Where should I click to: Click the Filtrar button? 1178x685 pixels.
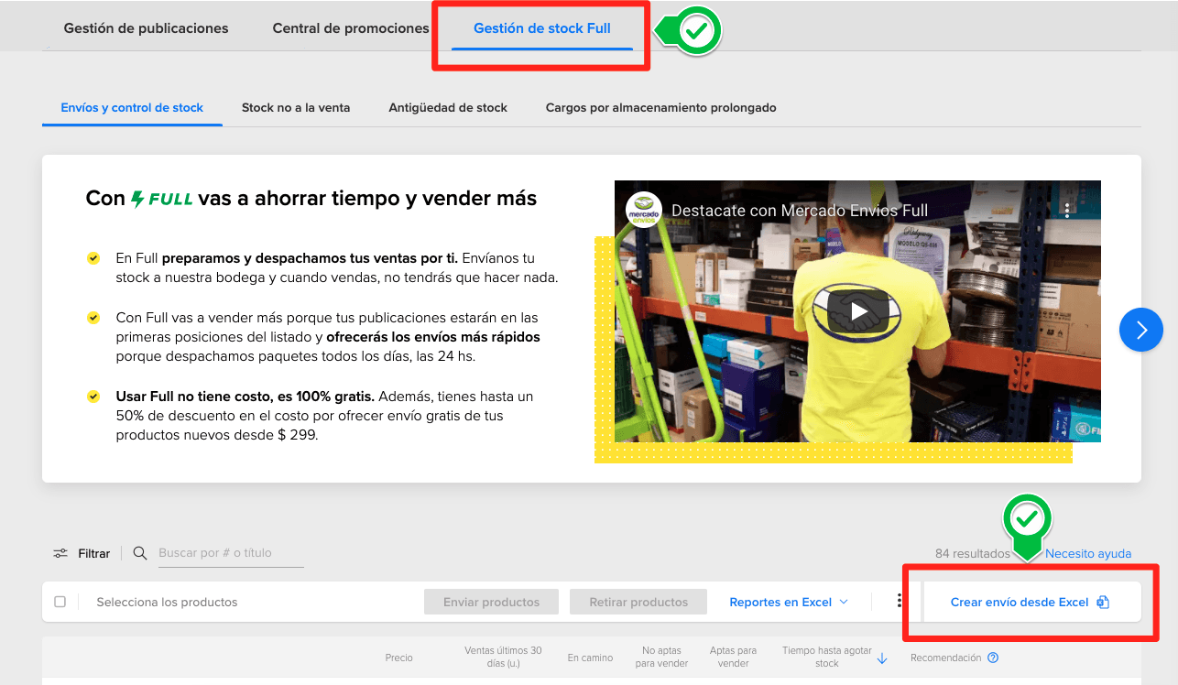click(82, 553)
